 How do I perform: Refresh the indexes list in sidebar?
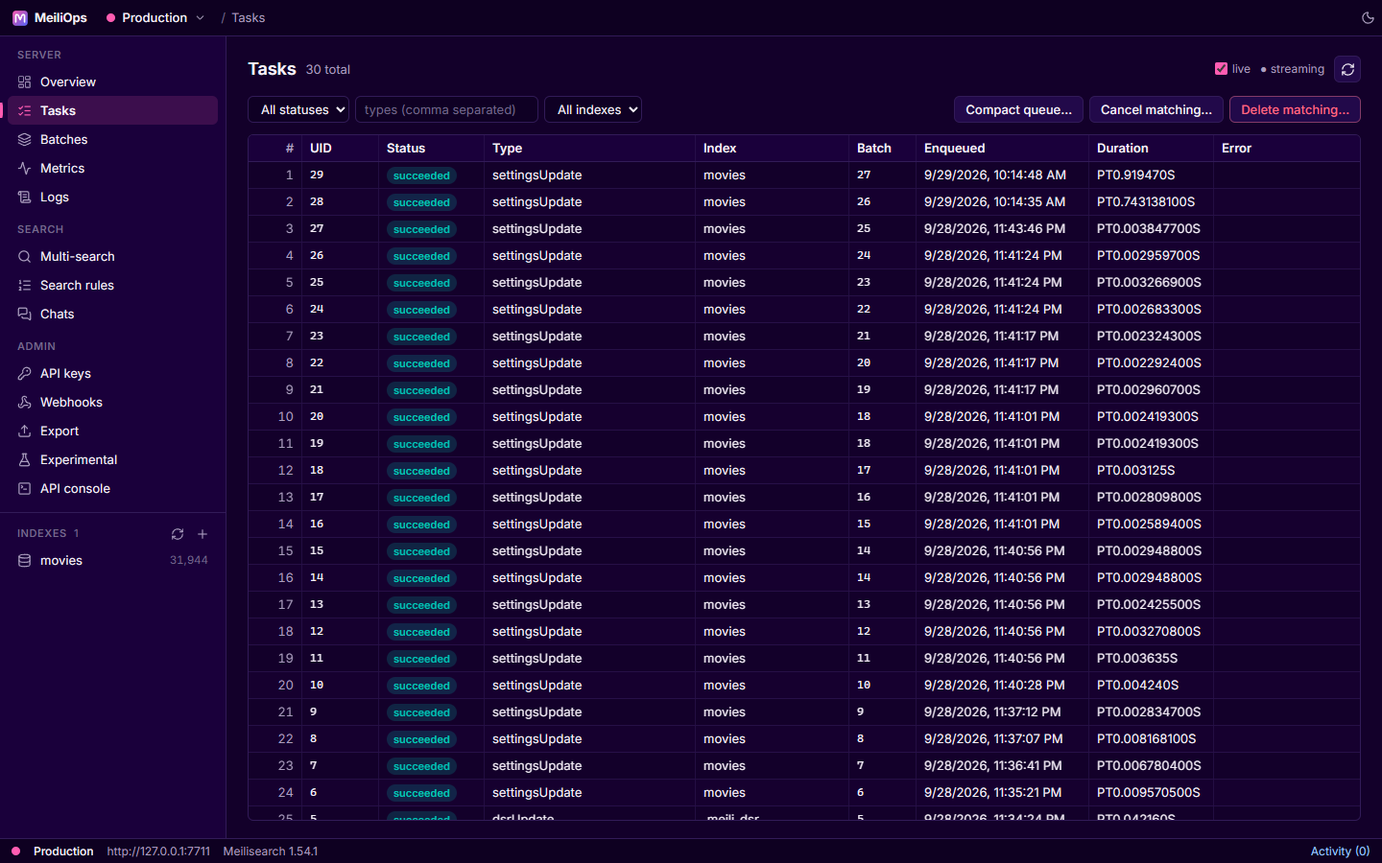[x=178, y=534]
